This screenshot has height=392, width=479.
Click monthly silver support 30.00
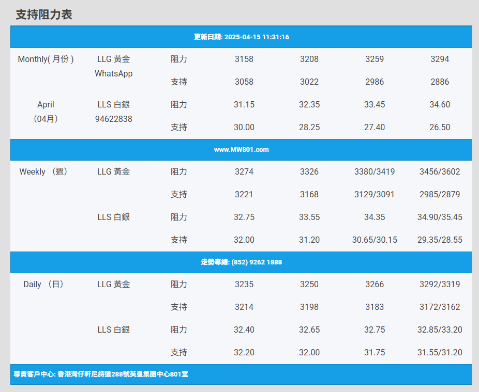coord(244,127)
